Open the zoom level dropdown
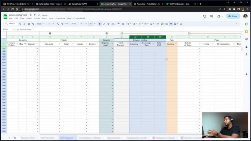The width and height of the screenshot is (251, 141). coord(40,24)
